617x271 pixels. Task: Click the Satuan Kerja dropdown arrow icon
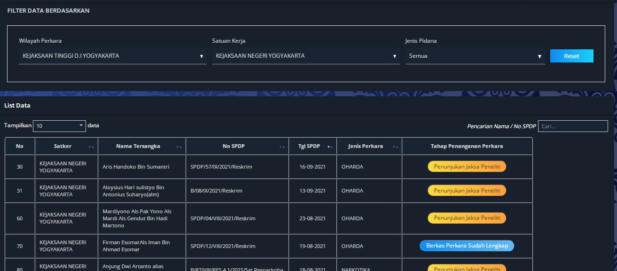tap(395, 56)
